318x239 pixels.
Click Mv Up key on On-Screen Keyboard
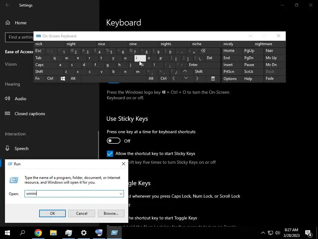275,58
